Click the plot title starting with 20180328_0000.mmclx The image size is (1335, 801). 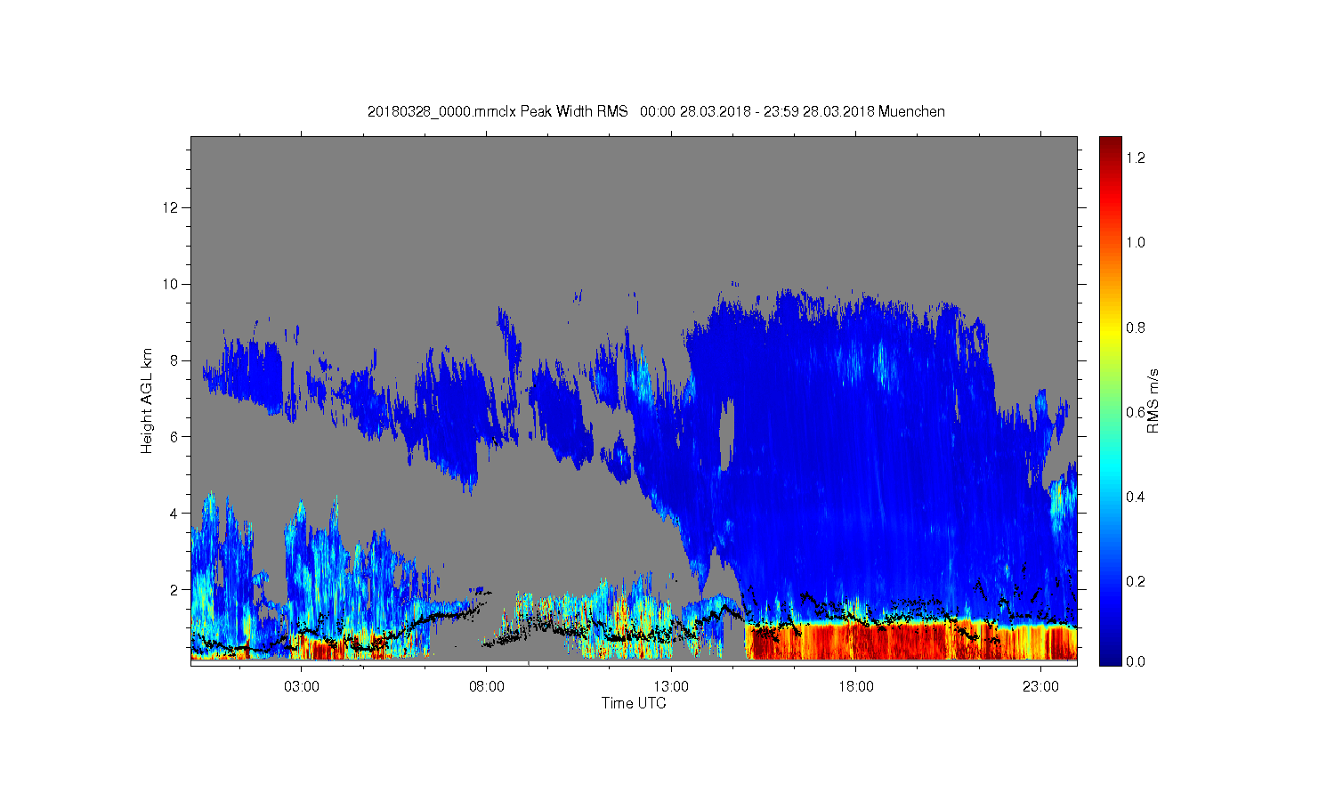click(656, 111)
